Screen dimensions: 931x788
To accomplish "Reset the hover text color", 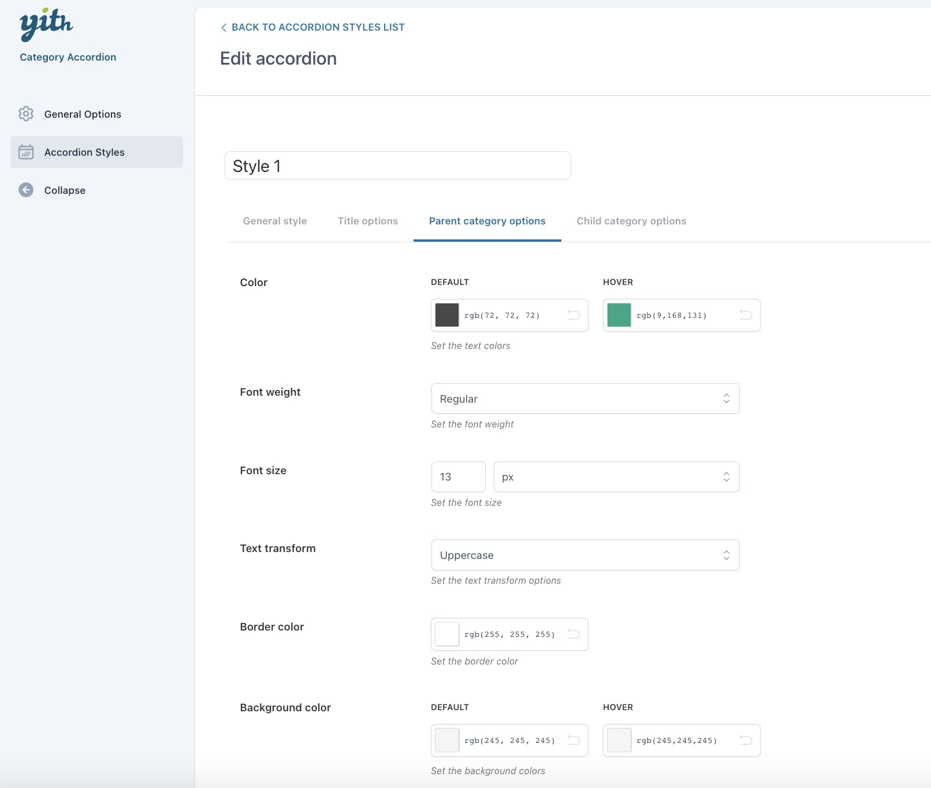I will pos(746,315).
